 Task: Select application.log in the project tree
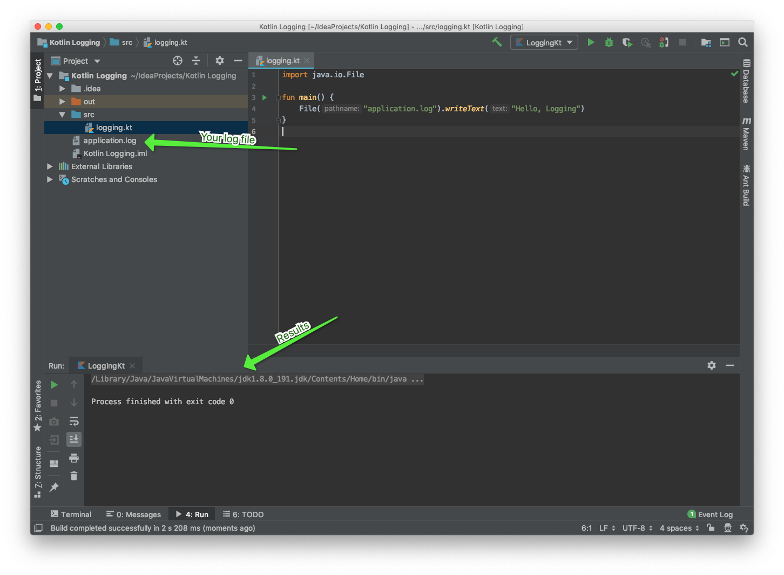coord(110,141)
